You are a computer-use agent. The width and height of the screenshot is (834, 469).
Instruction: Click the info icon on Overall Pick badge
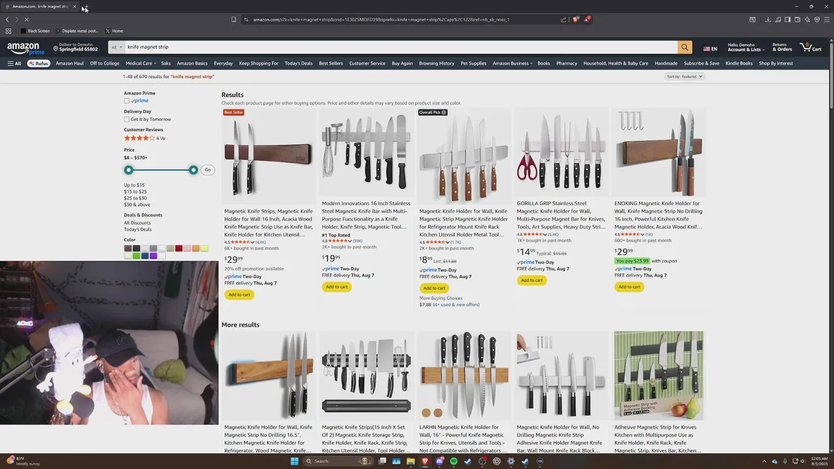click(x=444, y=112)
